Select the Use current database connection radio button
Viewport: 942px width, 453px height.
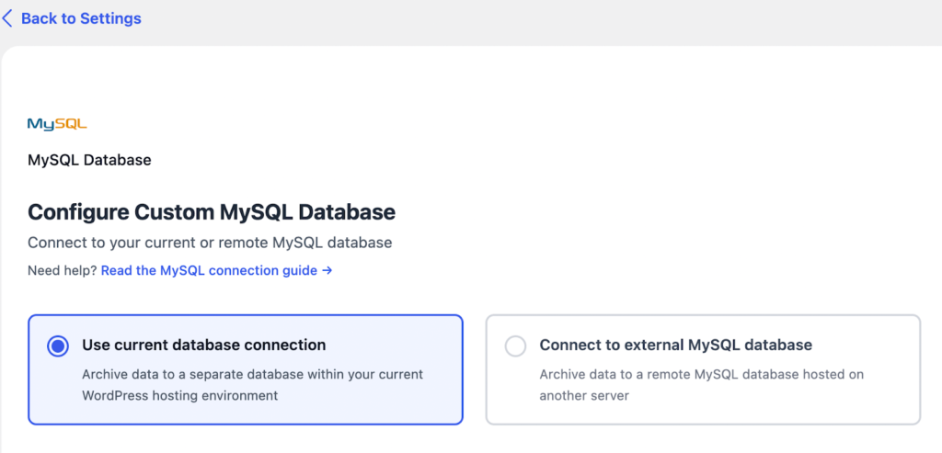point(58,346)
